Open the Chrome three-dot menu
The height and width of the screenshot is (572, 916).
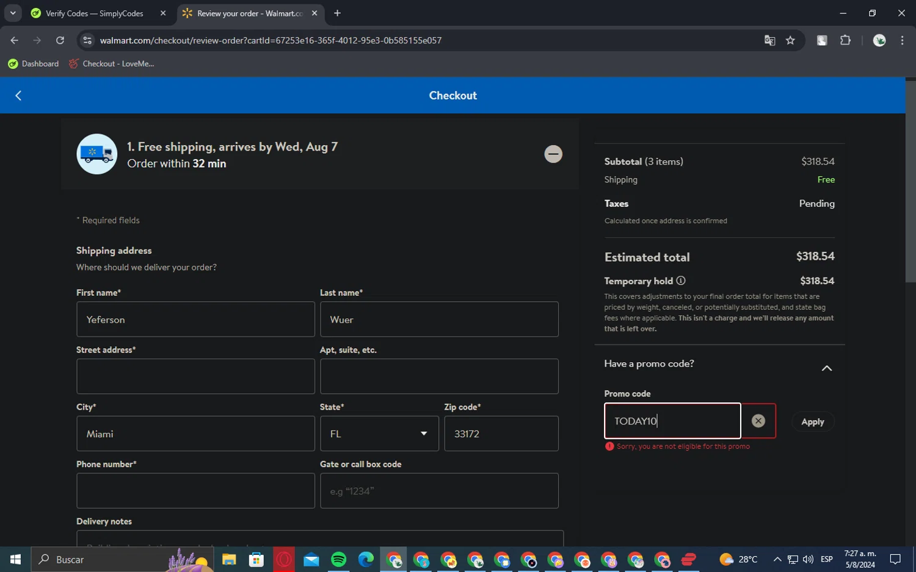(902, 40)
